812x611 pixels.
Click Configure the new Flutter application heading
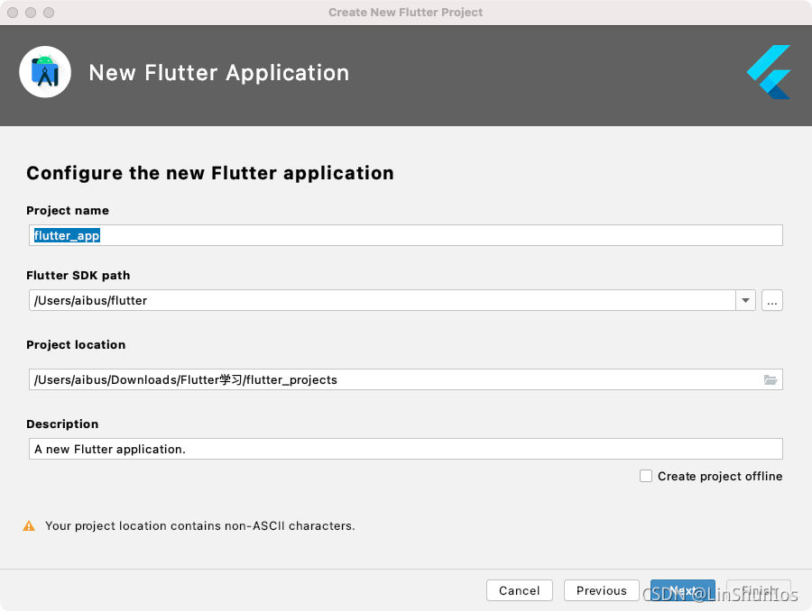point(210,173)
